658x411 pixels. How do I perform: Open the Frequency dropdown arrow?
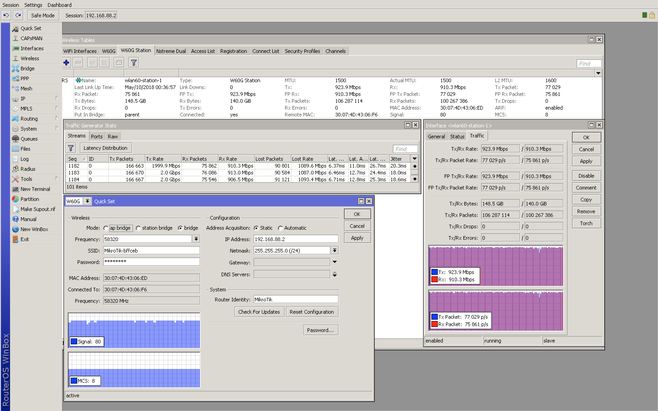tap(196, 239)
